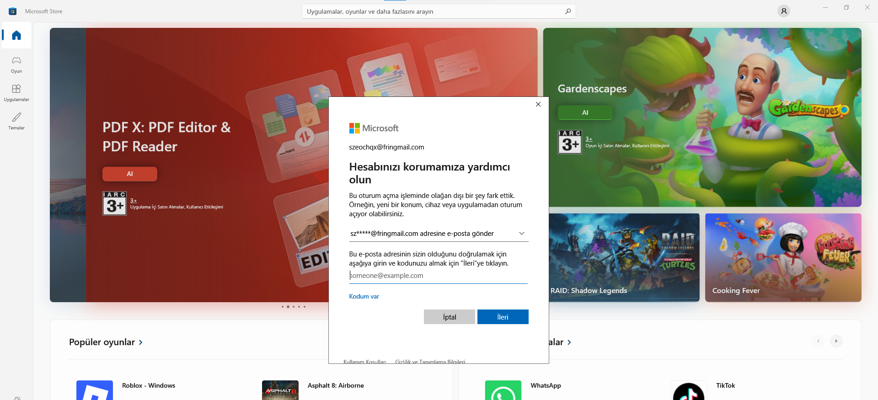Image resolution: width=878 pixels, height=400 pixels.
Task: Open the user profile account icon
Action: 784,11
